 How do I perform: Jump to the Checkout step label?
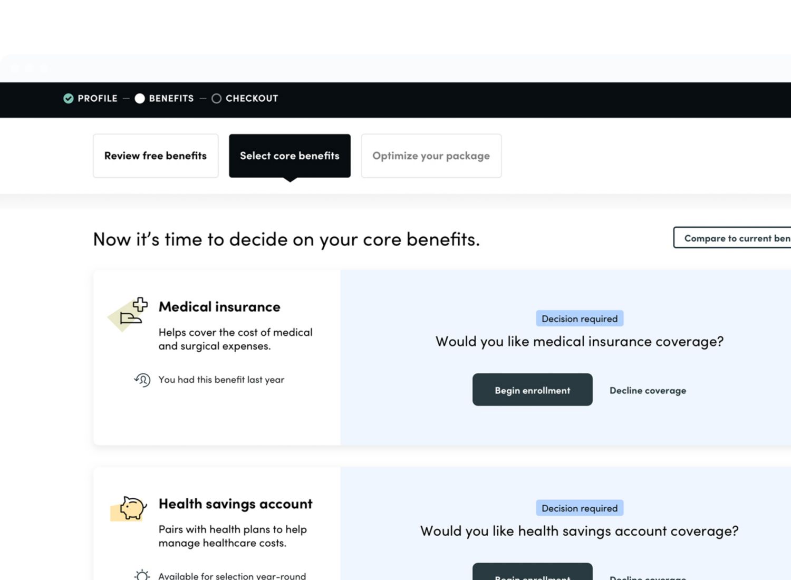pyautogui.click(x=252, y=99)
